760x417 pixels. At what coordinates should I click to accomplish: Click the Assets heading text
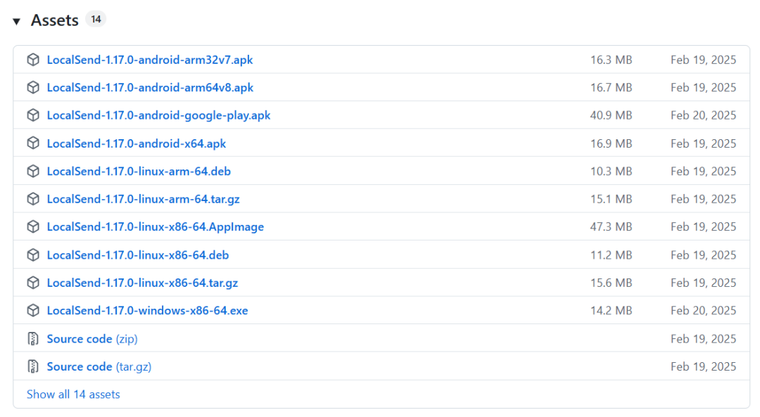[55, 20]
